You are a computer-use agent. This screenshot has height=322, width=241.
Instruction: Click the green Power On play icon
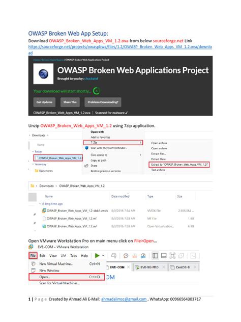coord(97,255)
